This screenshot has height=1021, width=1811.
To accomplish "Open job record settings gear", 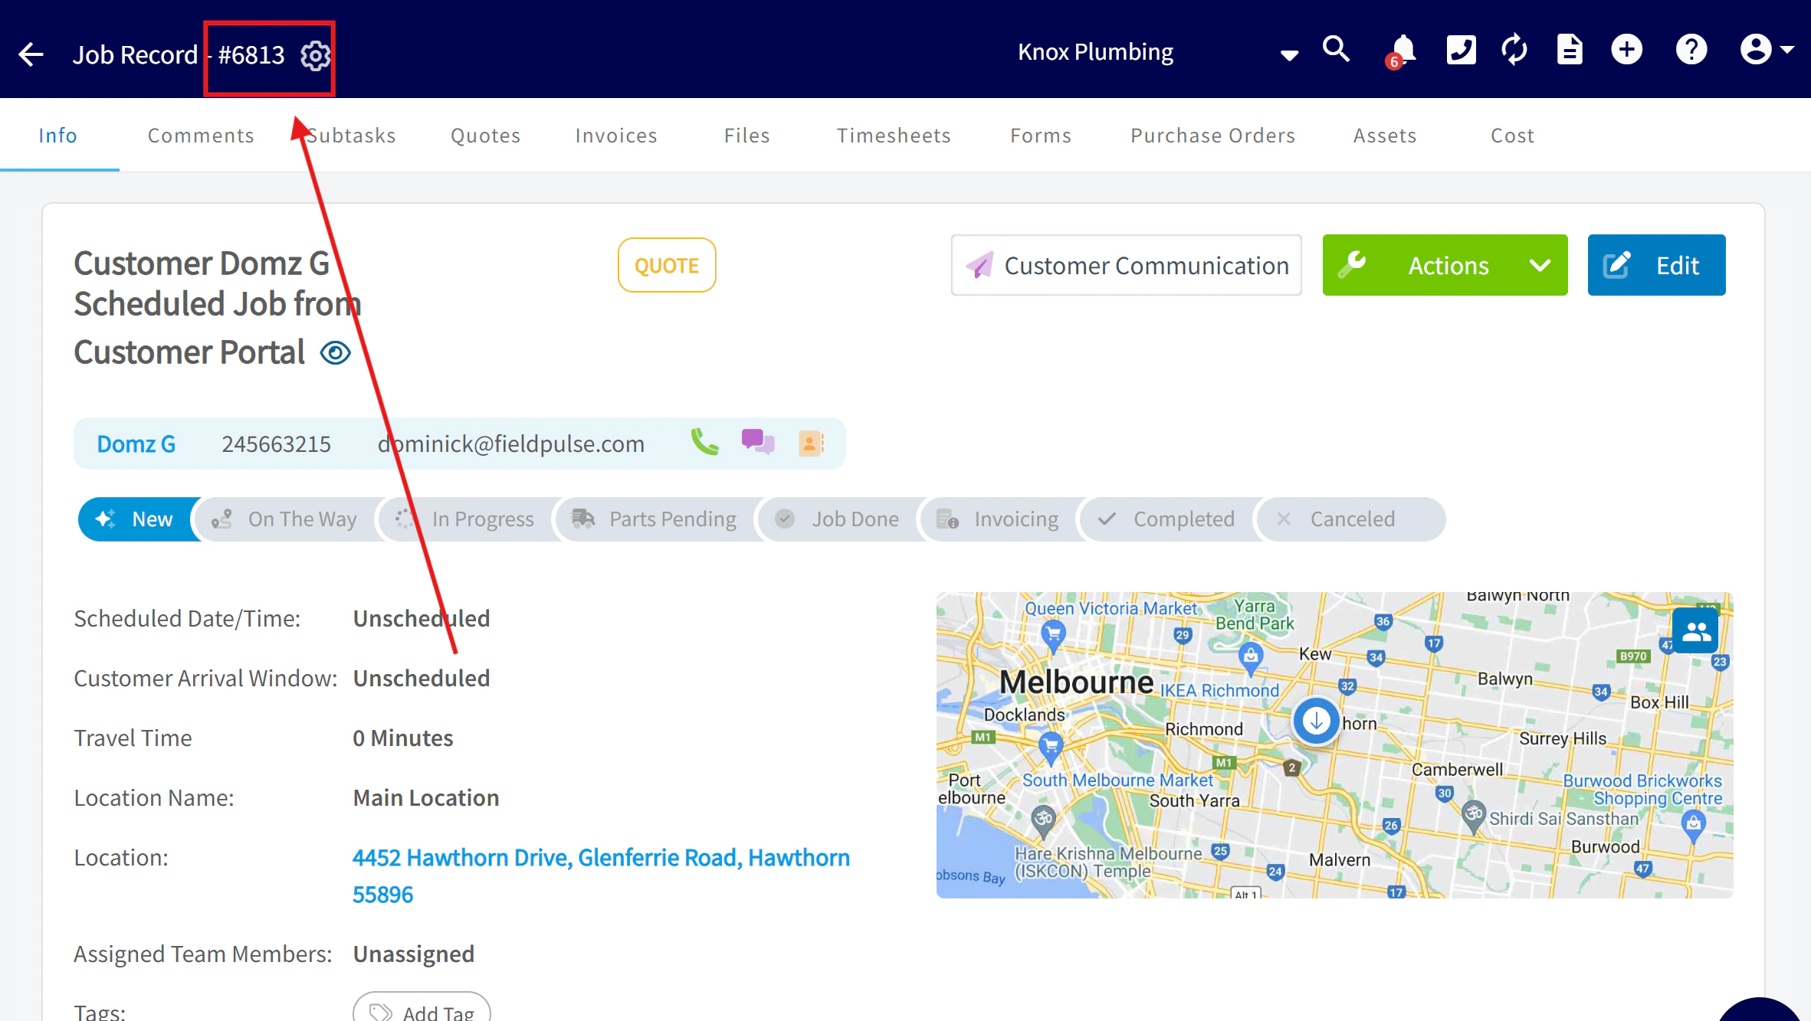I will (x=315, y=56).
